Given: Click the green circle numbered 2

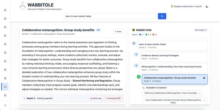Looking at the screenshot, I should click(139, 77).
